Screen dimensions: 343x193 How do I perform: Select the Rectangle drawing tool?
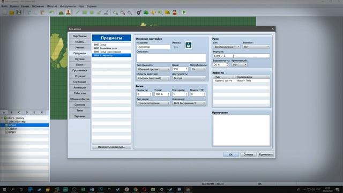click(85, 12)
